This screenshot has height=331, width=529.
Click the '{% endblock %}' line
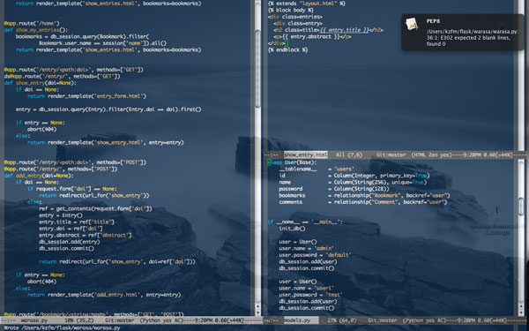(x=287, y=49)
